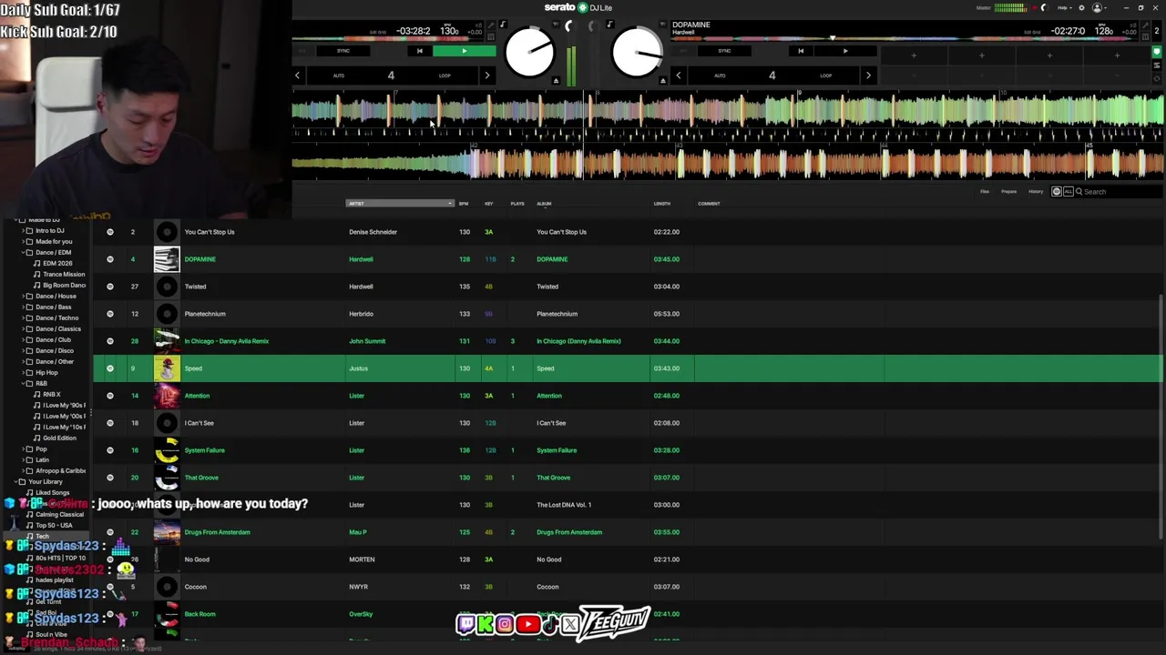Open the Files panel tab
Image resolution: width=1166 pixels, height=655 pixels.
pos(985,192)
